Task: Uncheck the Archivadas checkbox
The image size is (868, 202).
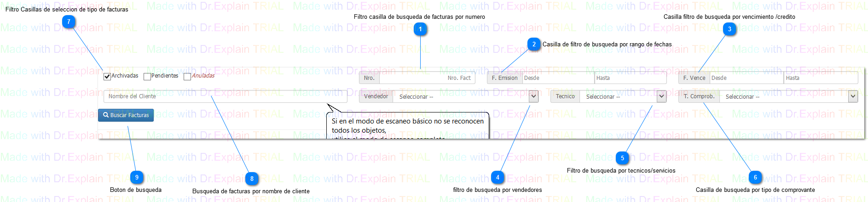Action: pyautogui.click(x=107, y=77)
